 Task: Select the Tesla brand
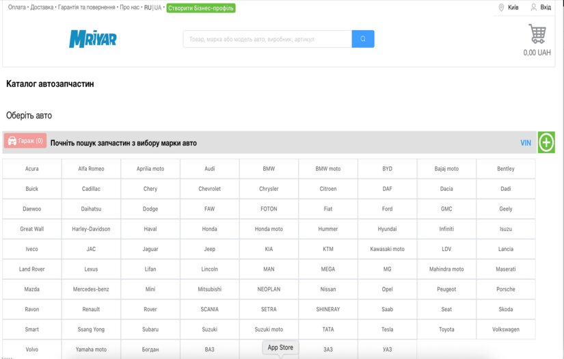coord(388,330)
